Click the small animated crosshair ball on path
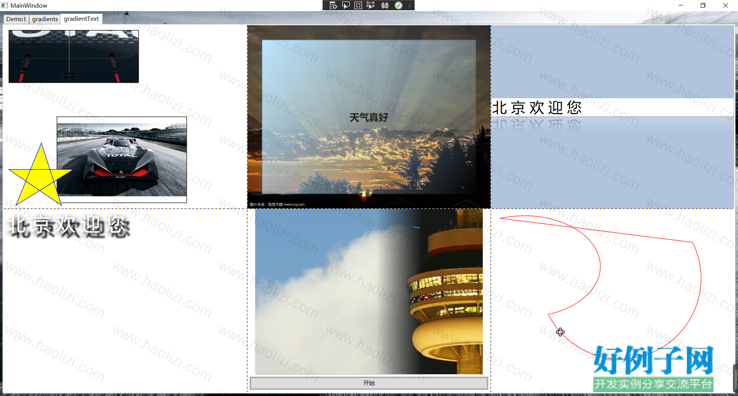The height and width of the screenshot is (396, 738). point(560,332)
